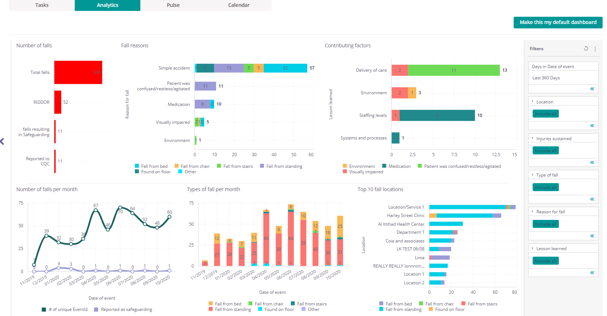Toggle the Reason for fall filter switch

(594, 236)
